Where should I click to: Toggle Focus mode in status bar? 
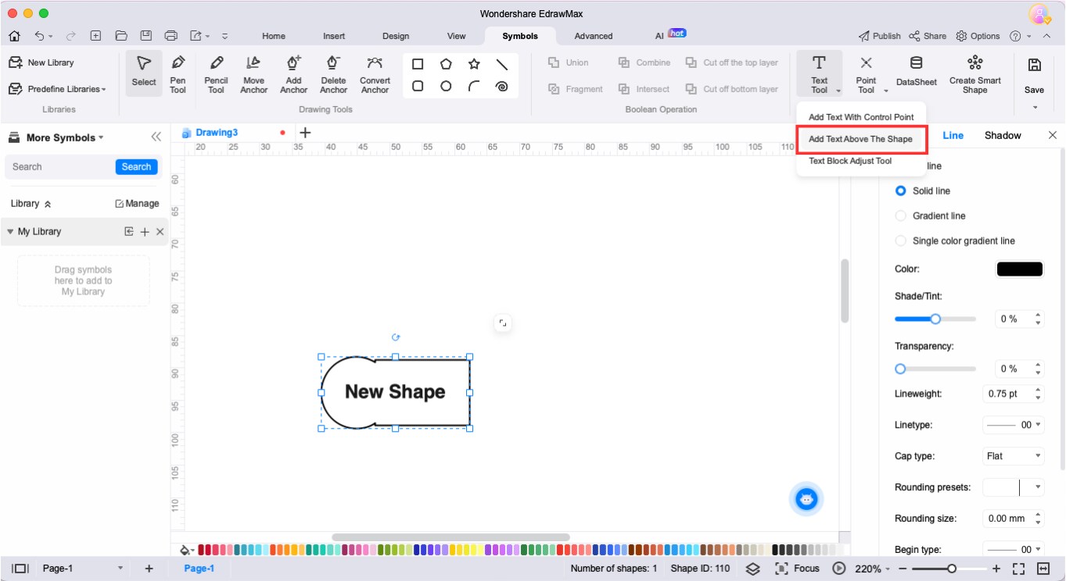(797, 569)
